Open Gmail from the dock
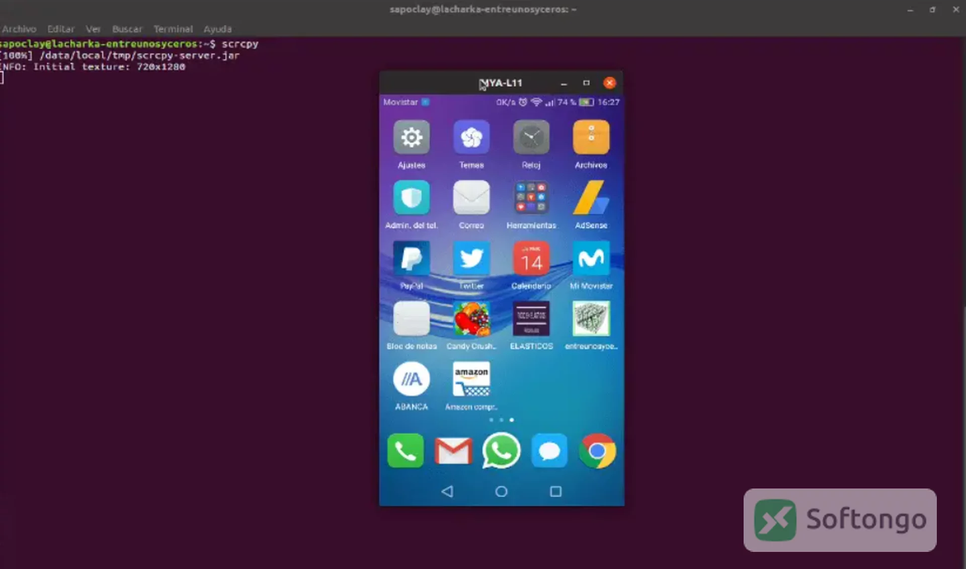Image resolution: width=966 pixels, height=569 pixels. click(x=453, y=451)
